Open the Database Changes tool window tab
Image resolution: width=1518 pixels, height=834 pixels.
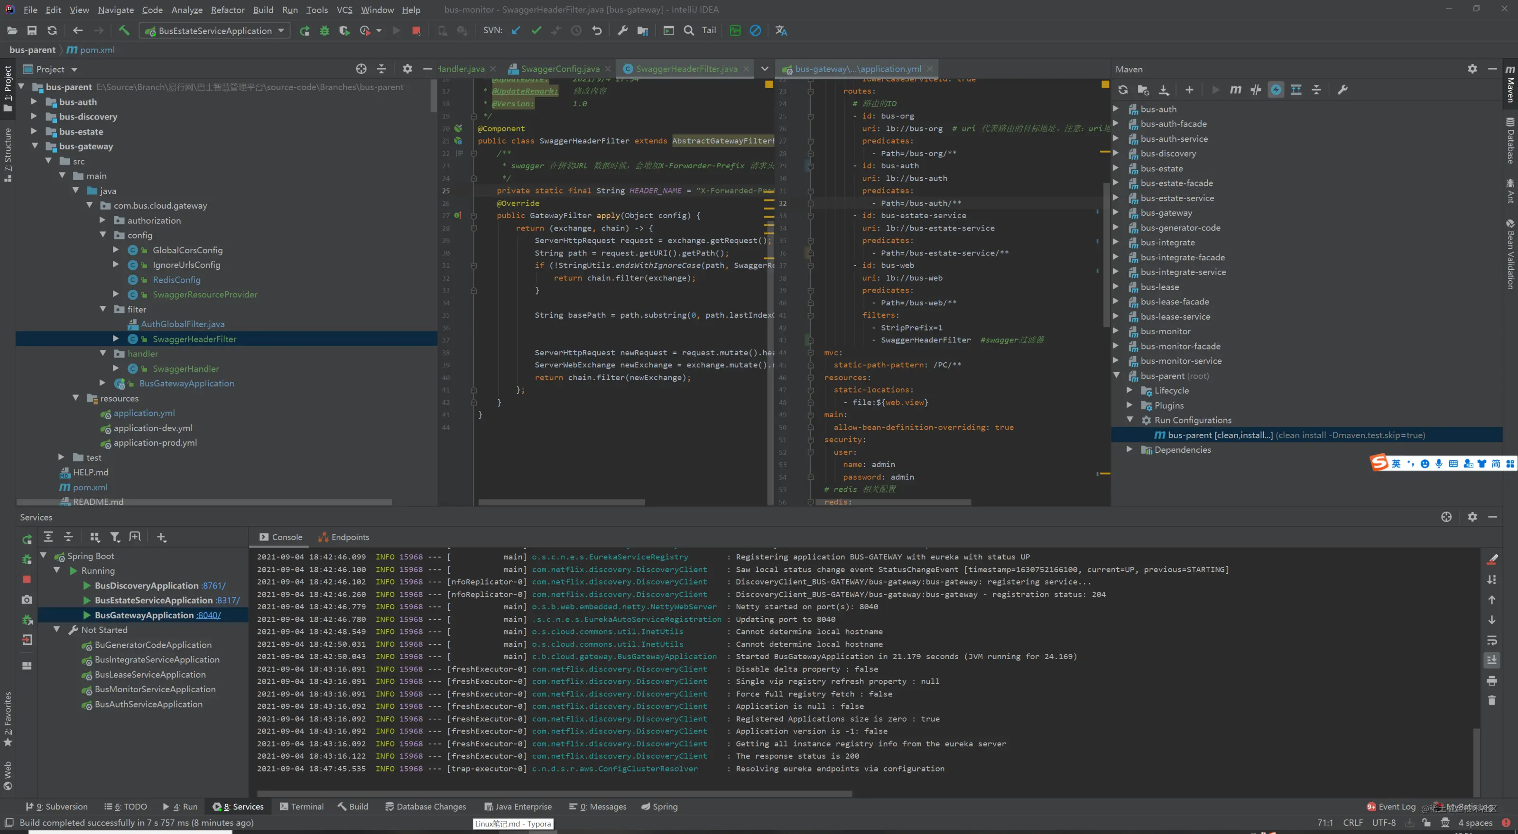(426, 807)
